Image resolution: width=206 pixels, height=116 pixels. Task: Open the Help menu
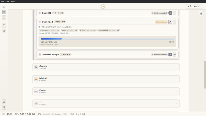[13, 2]
